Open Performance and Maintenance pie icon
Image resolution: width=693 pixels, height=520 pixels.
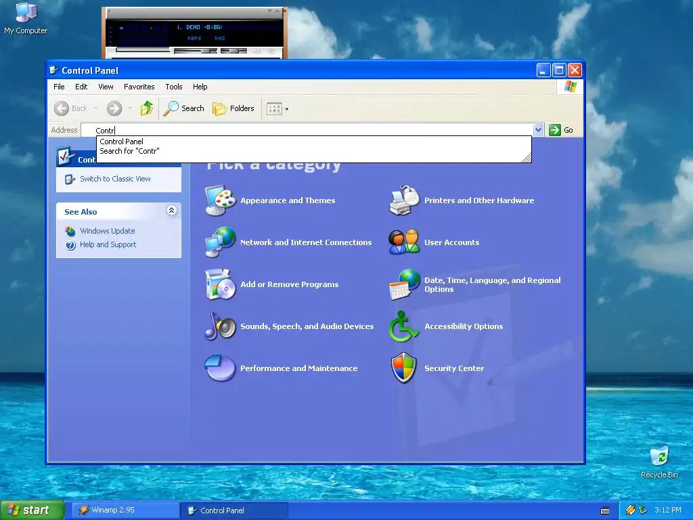coord(220,368)
